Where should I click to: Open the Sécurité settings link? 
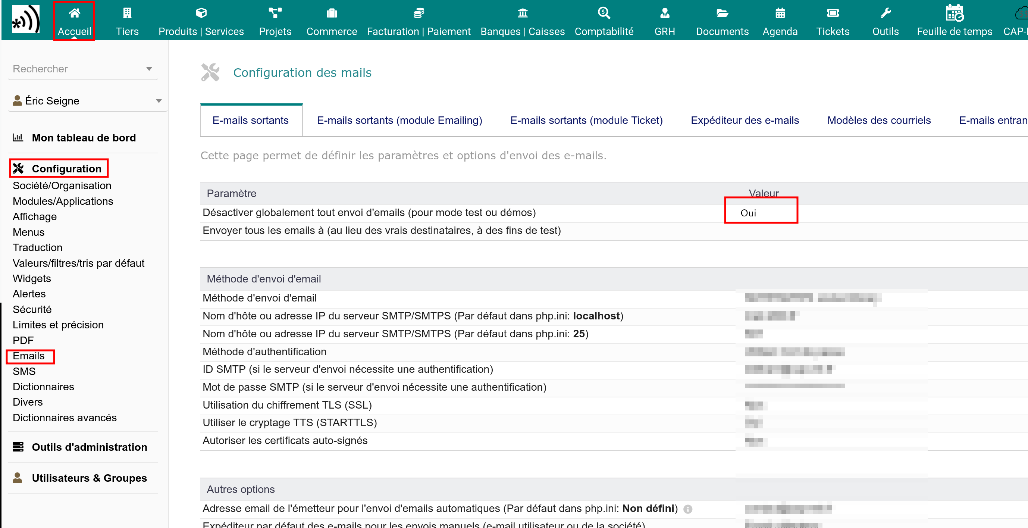point(32,309)
